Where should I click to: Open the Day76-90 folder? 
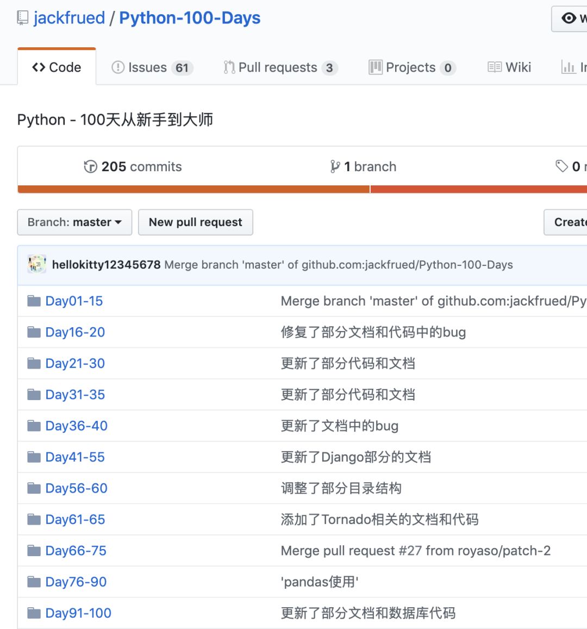tap(76, 582)
